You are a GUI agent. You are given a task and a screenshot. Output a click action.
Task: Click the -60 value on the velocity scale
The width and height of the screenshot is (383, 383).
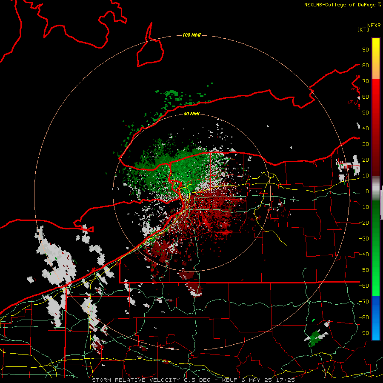coord(364,286)
